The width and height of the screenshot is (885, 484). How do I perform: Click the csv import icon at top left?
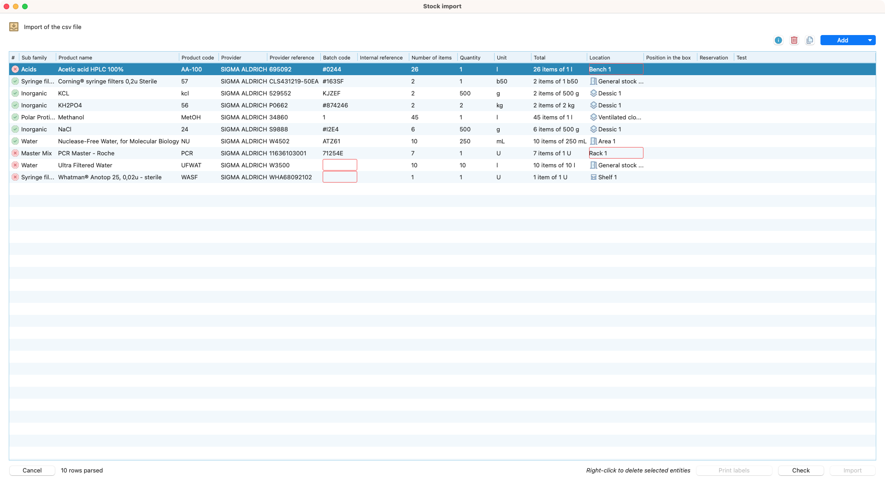coord(14,27)
